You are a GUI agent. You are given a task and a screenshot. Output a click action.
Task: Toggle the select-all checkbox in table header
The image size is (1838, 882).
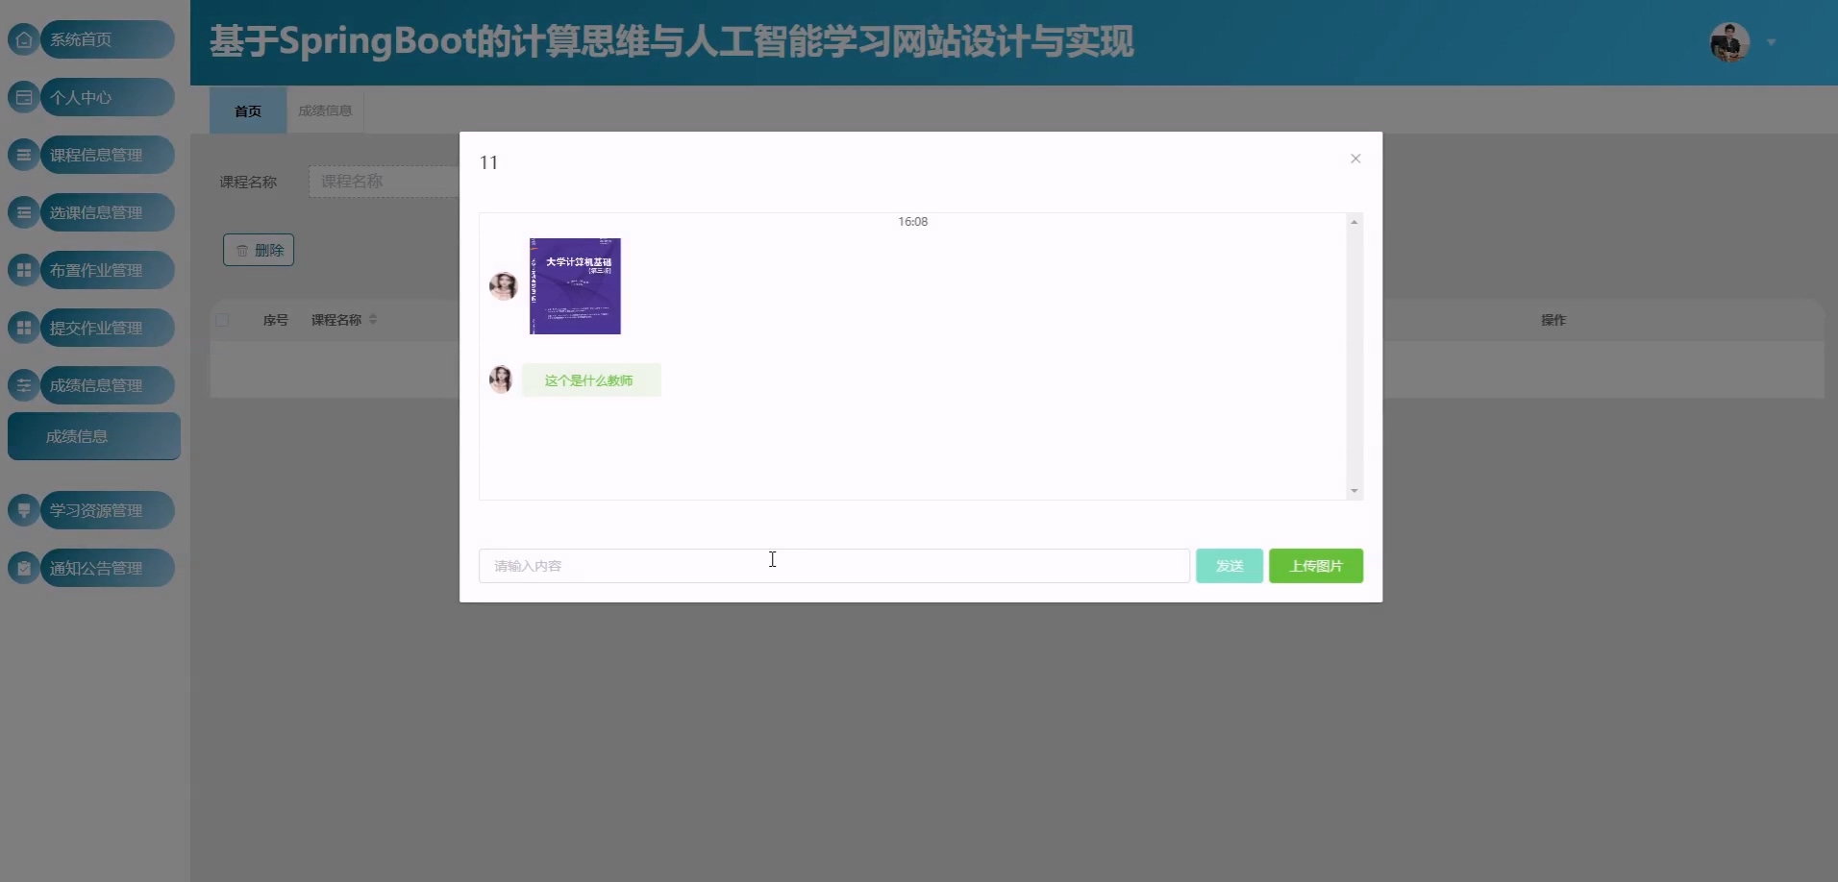(x=223, y=320)
